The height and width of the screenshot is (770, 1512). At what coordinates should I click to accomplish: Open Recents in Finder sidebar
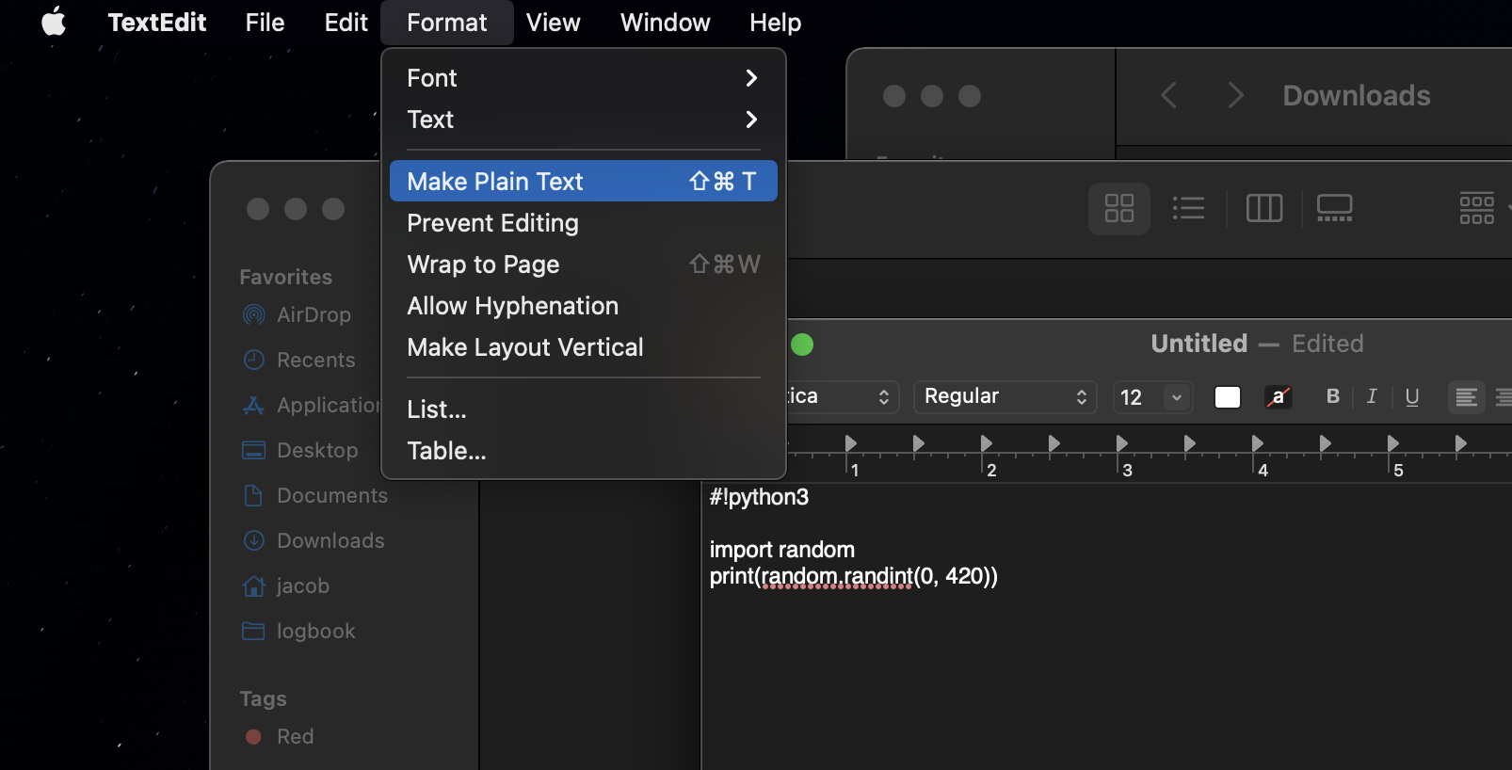(299, 360)
